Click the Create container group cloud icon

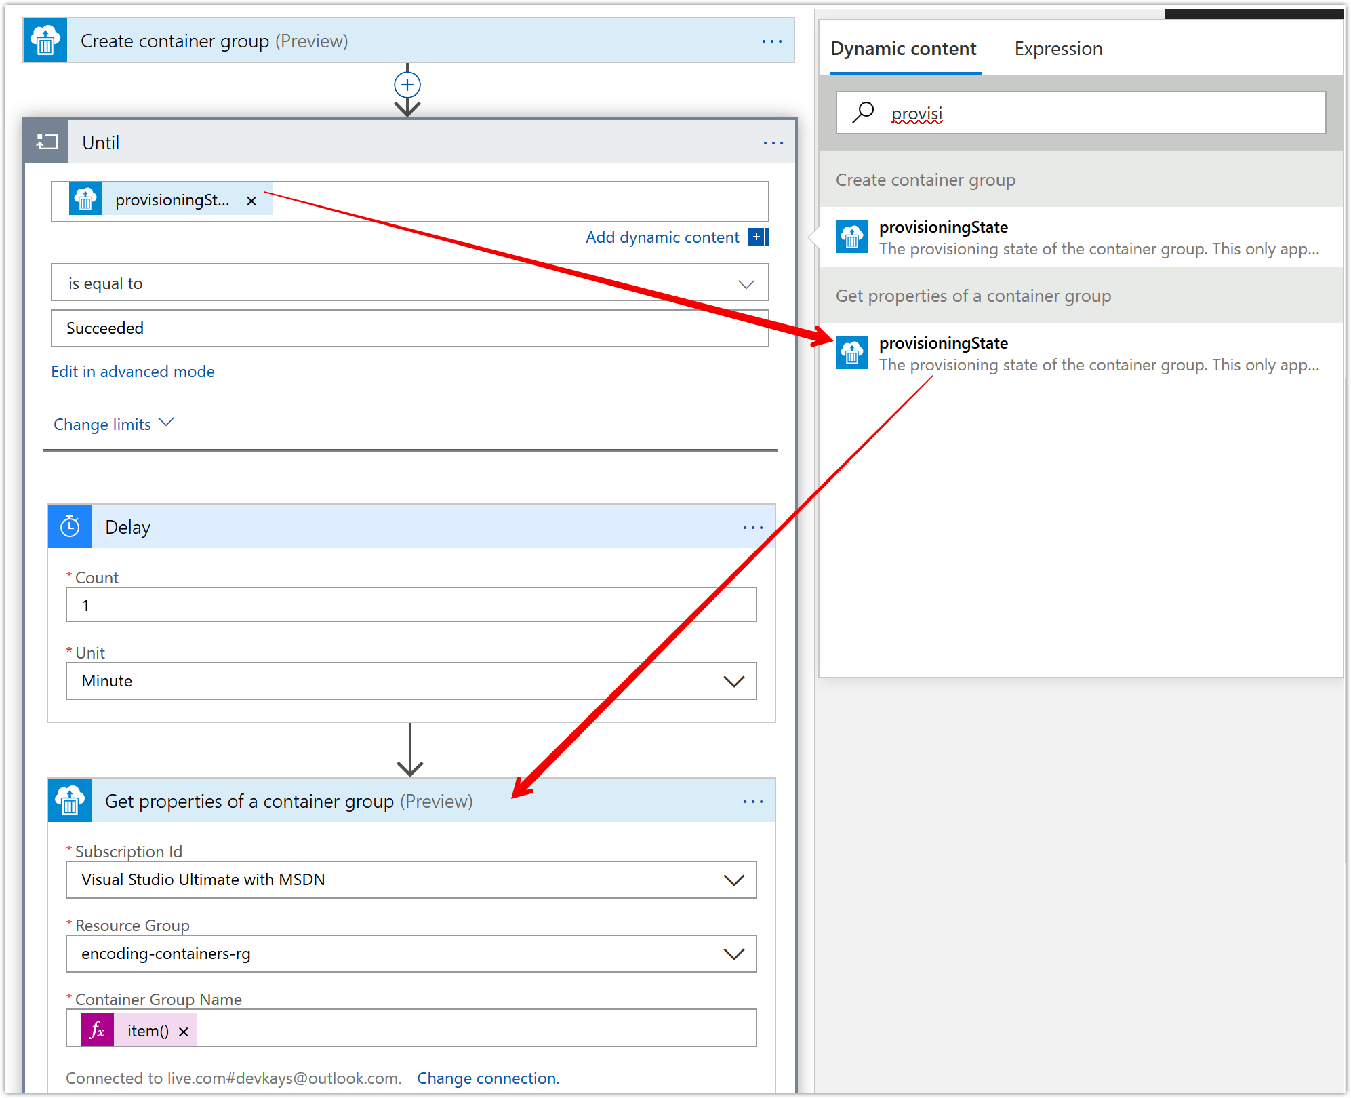[x=44, y=41]
